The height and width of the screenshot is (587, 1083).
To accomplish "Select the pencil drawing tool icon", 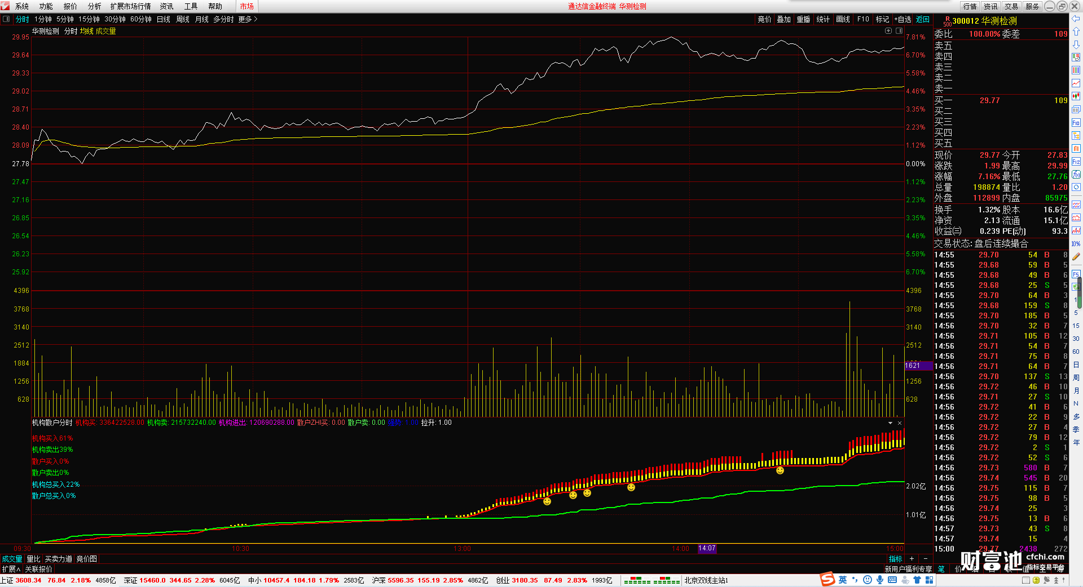I will 1076,257.
